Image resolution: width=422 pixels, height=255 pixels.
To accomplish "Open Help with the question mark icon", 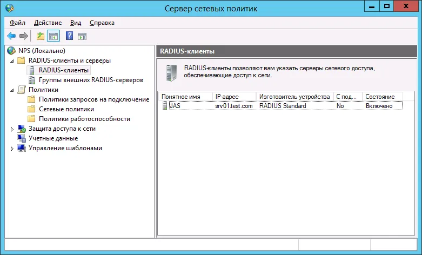I will click(70, 36).
